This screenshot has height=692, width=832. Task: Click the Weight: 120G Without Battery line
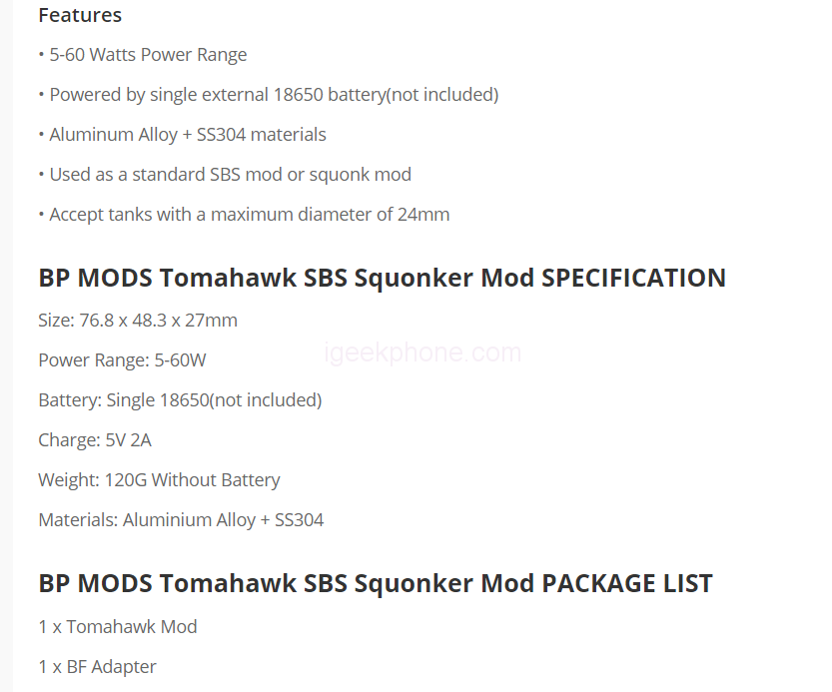click(x=159, y=480)
